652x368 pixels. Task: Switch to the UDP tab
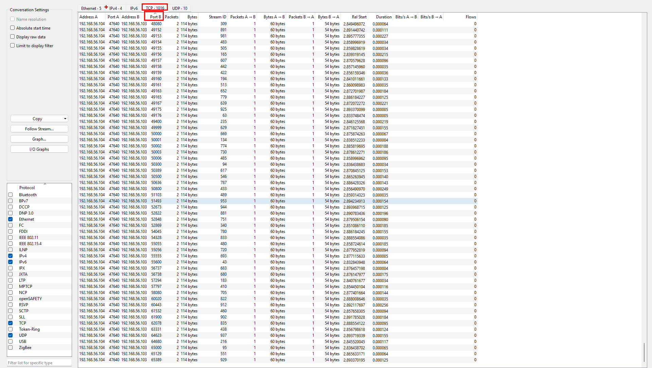[179, 8]
